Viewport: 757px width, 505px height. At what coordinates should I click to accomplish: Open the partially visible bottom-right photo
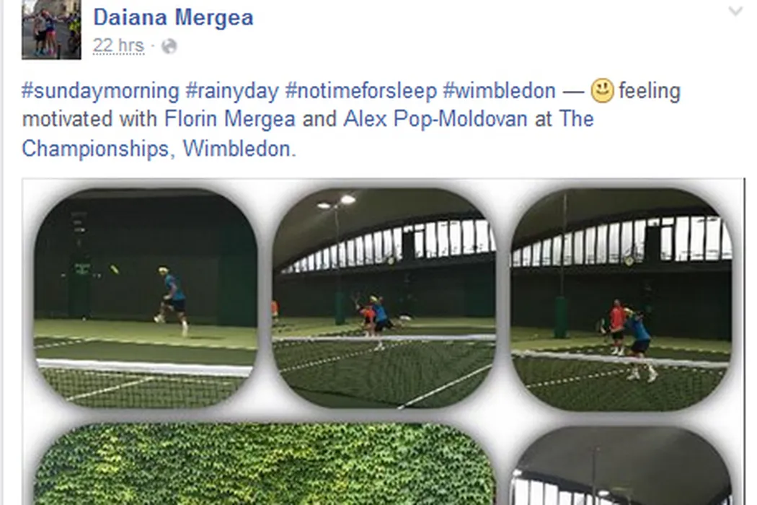[621, 466]
